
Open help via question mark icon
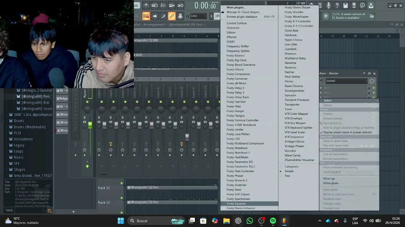[337, 5]
